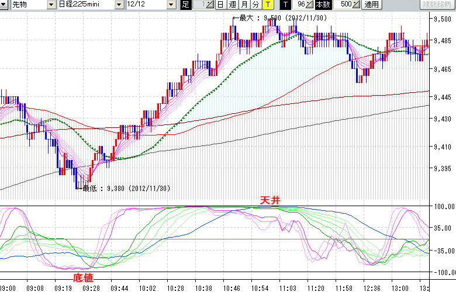This screenshot has width=456, height=292.
Task: Click the tick count field showing 96
Action: [x=299, y=5]
